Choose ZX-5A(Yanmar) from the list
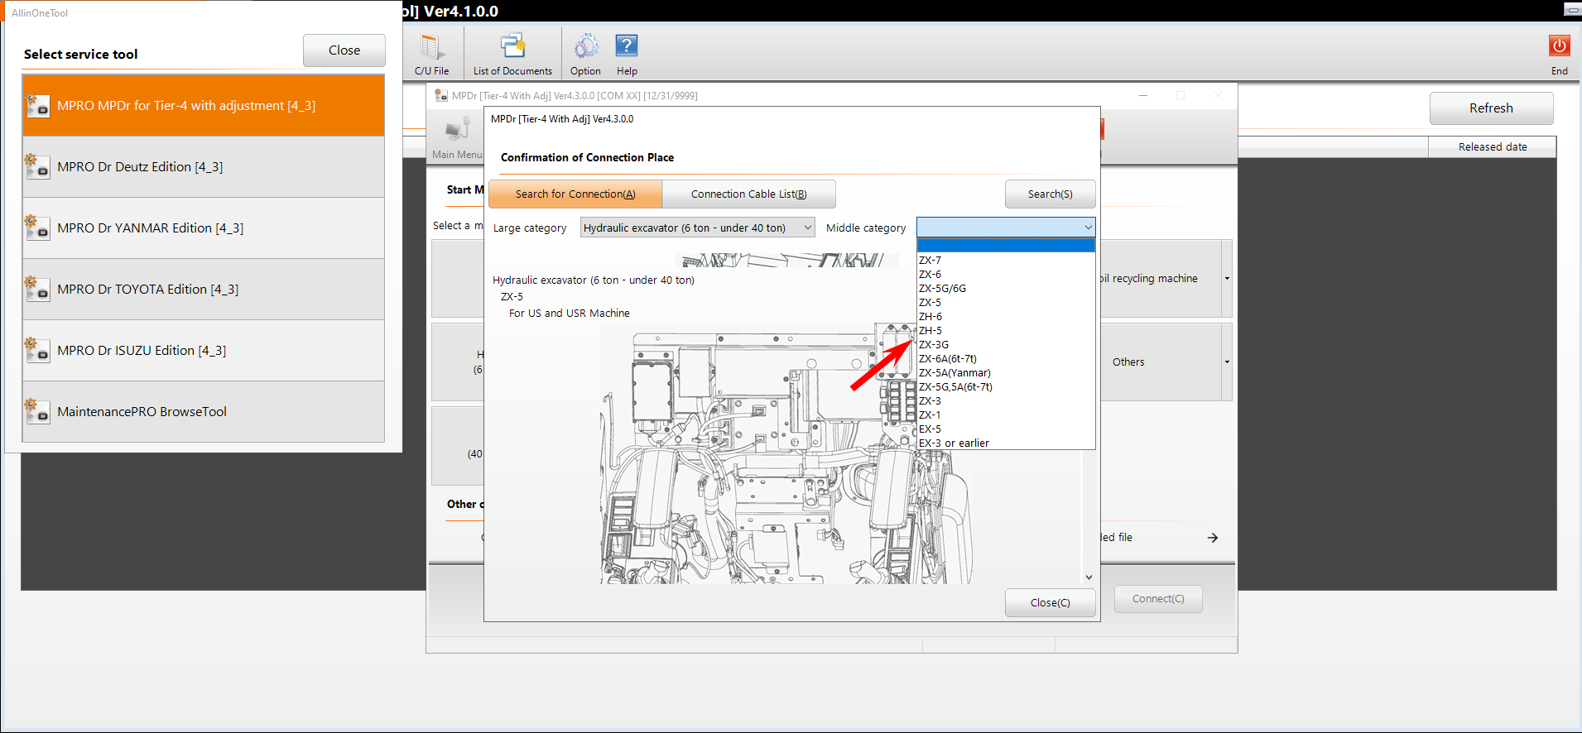This screenshot has width=1582, height=733. (1006, 373)
